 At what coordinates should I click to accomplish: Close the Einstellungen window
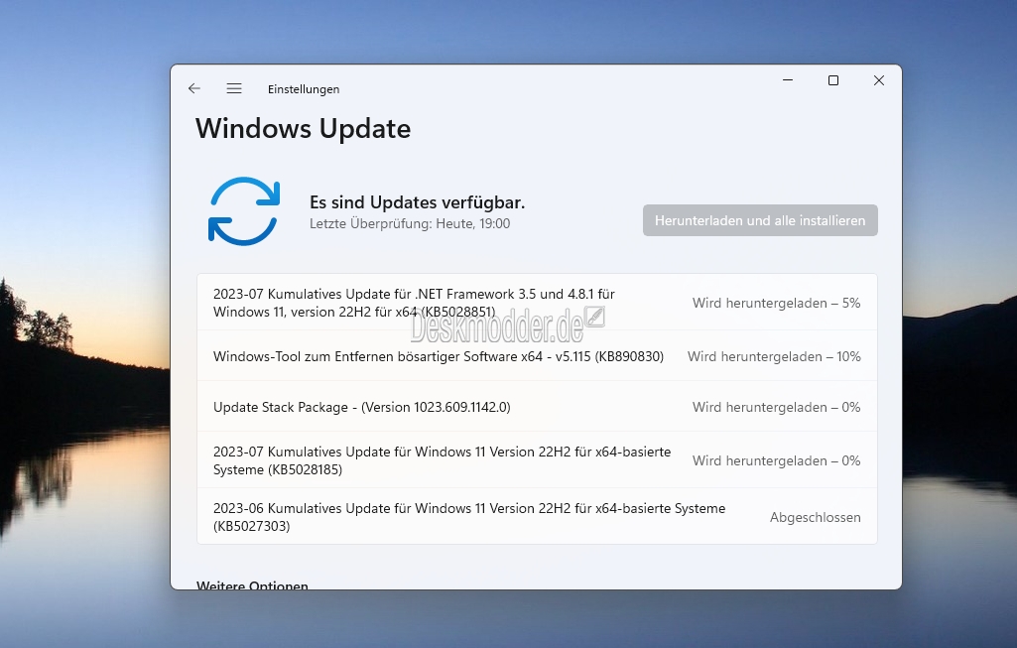tap(879, 80)
